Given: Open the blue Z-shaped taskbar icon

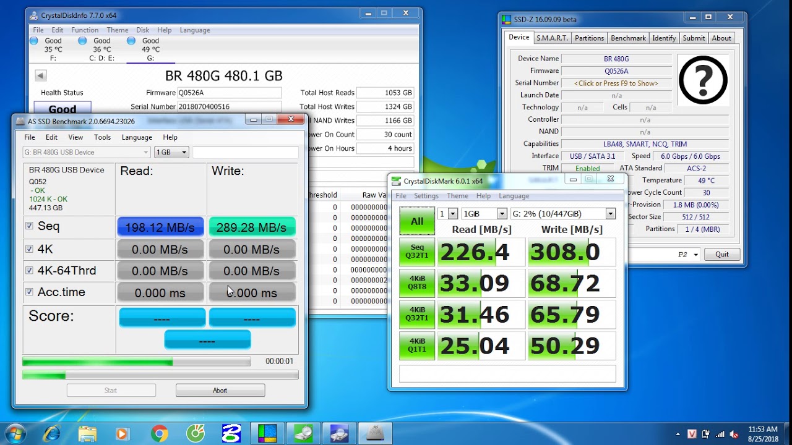Looking at the screenshot, I should (231, 434).
